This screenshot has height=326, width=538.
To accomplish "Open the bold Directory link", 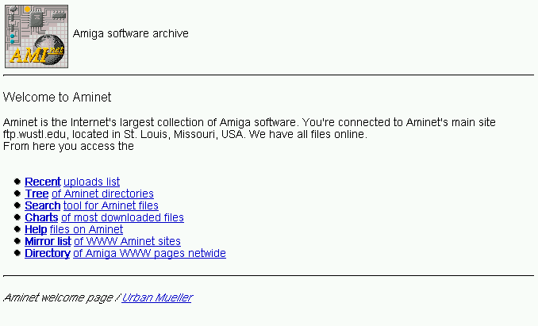I will coord(48,253).
